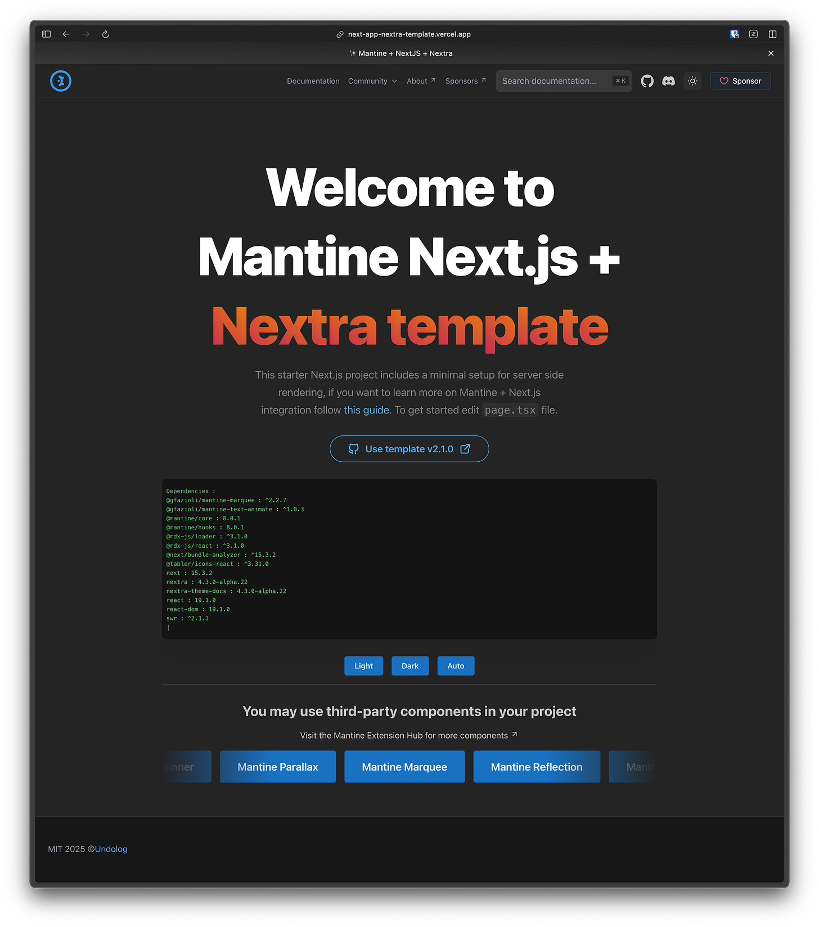Click the 'nextra-theme-docs' dependency line
Viewport: 819px width, 927px height.
[227, 591]
